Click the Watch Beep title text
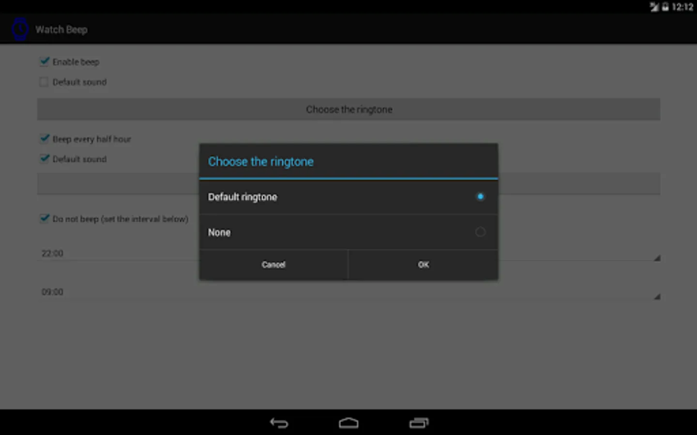The image size is (697, 435). click(61, 29)
